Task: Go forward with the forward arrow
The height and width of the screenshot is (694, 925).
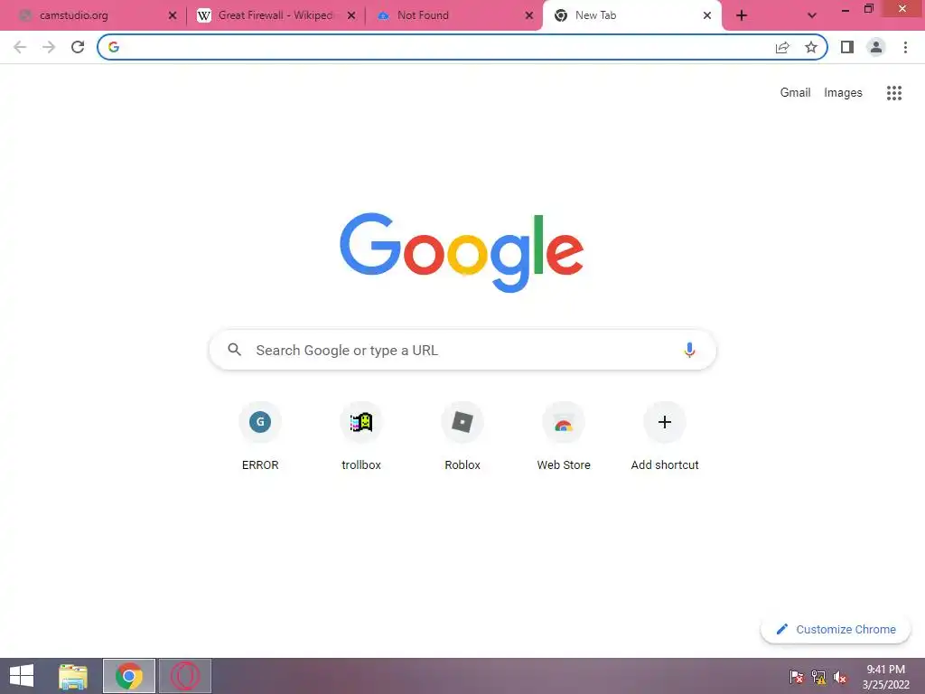Action: pos(49,47)
